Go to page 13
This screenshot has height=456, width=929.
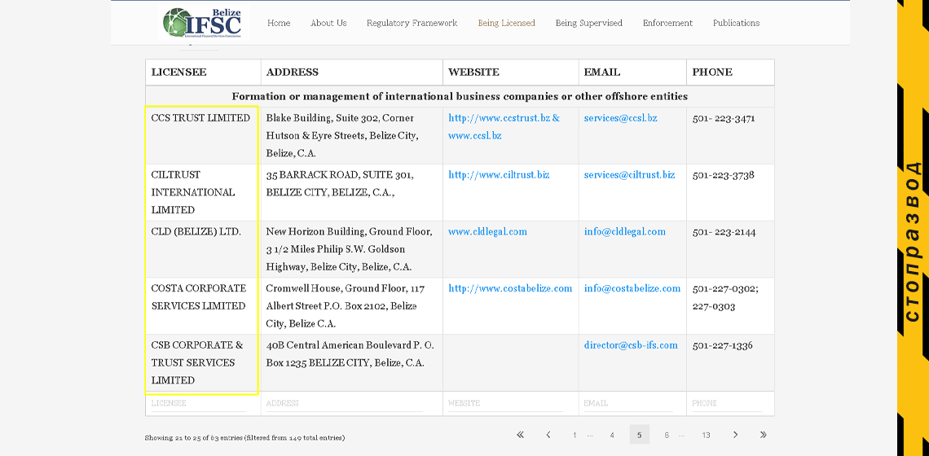(x=706, y=435)
